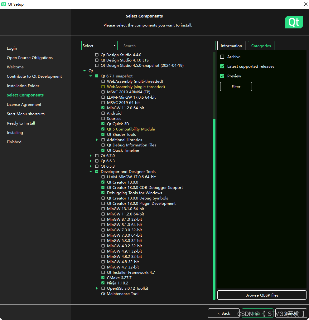Uncheck CMake 3.27.7
This screenshot has width=309, height=320.
point(103,278)
